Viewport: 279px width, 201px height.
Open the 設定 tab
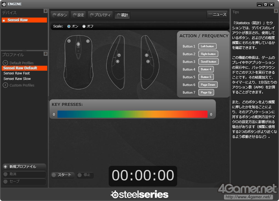pyautogui.click(x=79, y=15)
